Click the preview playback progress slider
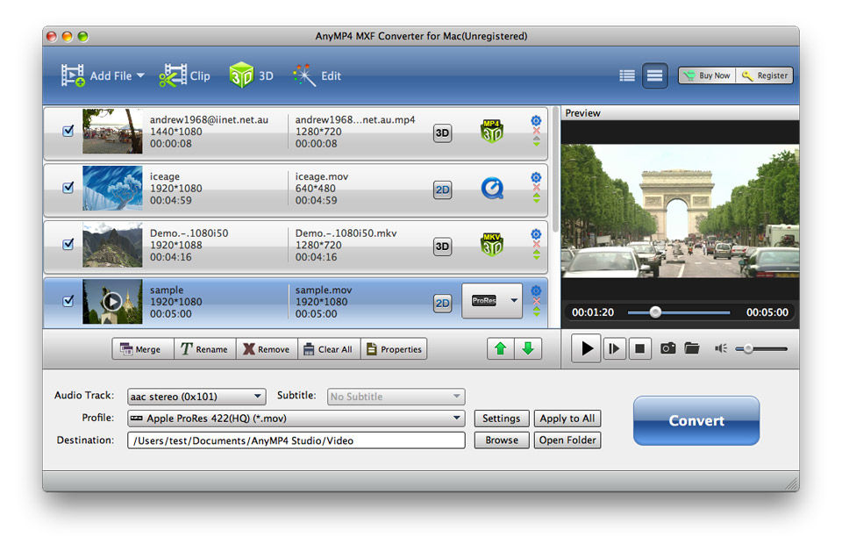The width and height of the screenshot is (842, 551). point(690,312)
